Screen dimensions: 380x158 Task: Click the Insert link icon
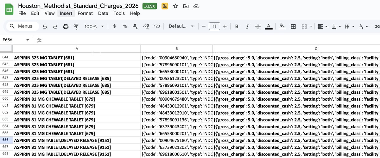[377, 26]
